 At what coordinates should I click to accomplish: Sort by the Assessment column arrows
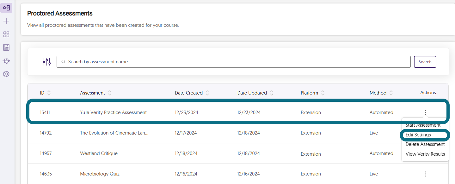110,93
